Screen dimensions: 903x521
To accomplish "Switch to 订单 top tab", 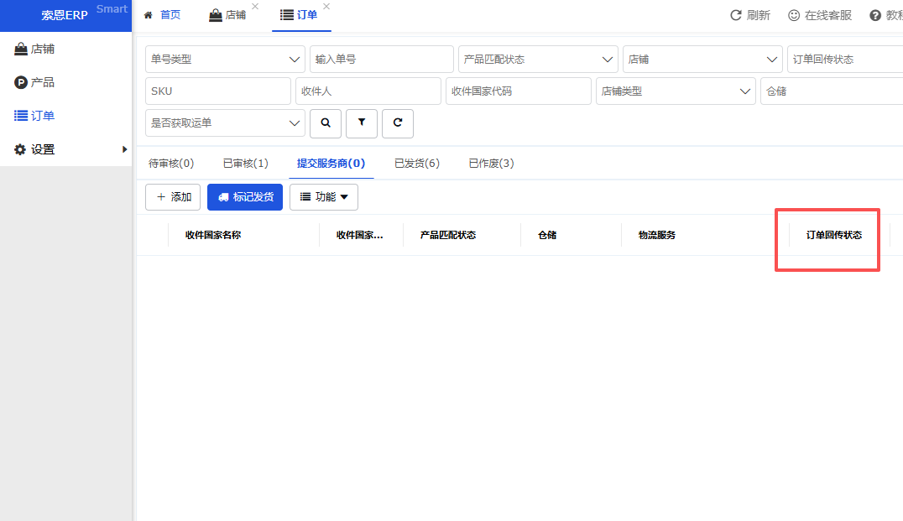I will pyautogui.click(x=299, y=15).
